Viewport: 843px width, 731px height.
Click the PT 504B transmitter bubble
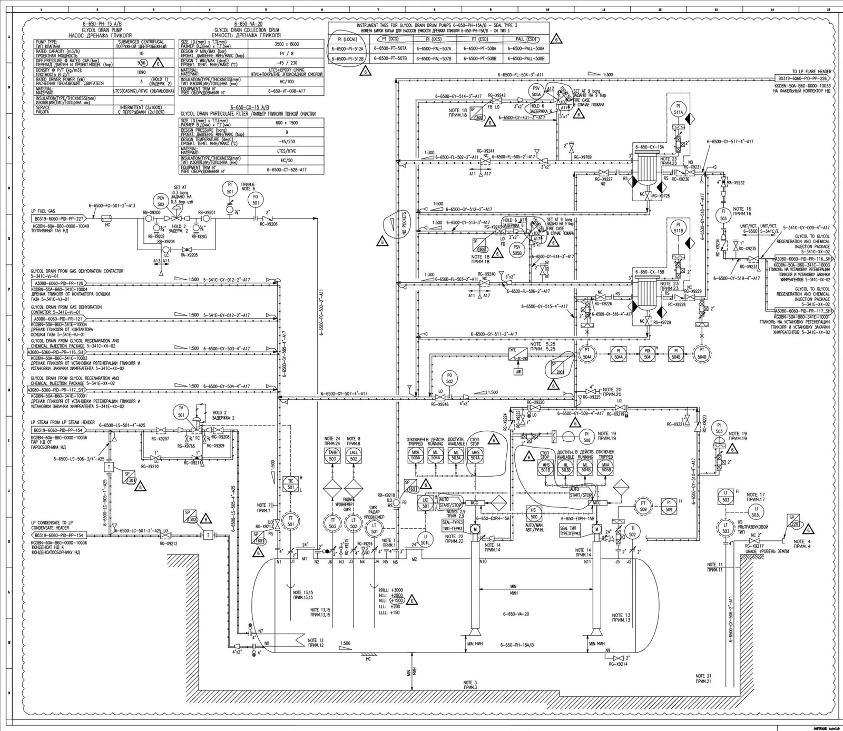tap(701, 353)
